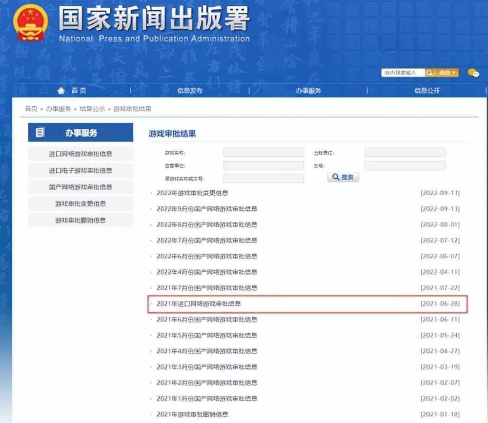488x423 pixels.
Task: Select 游戏审批撤销信息 in sidebar
Action: tap(81, 220)
